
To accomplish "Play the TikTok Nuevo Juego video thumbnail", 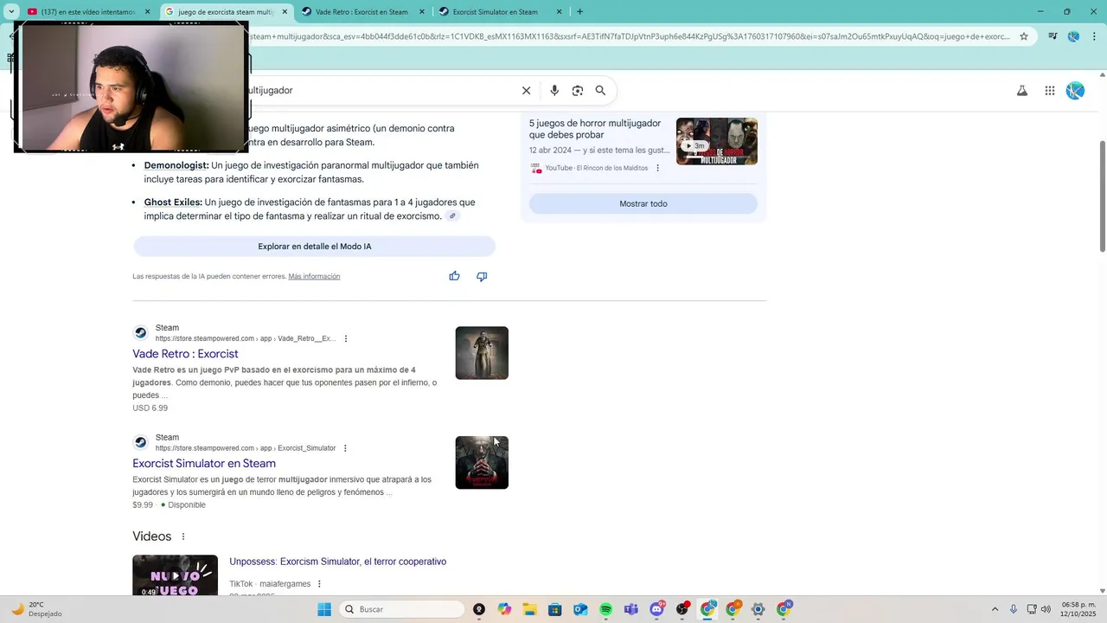I will pyautogui.click(x=175, y=575).
